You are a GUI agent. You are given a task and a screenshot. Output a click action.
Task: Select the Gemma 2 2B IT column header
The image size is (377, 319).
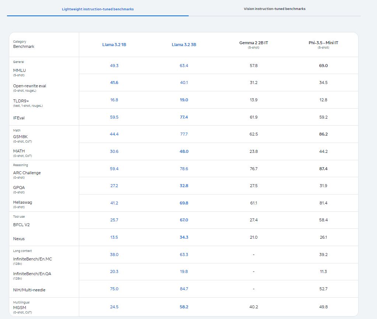pyautogui.click(x=254, y=43)
